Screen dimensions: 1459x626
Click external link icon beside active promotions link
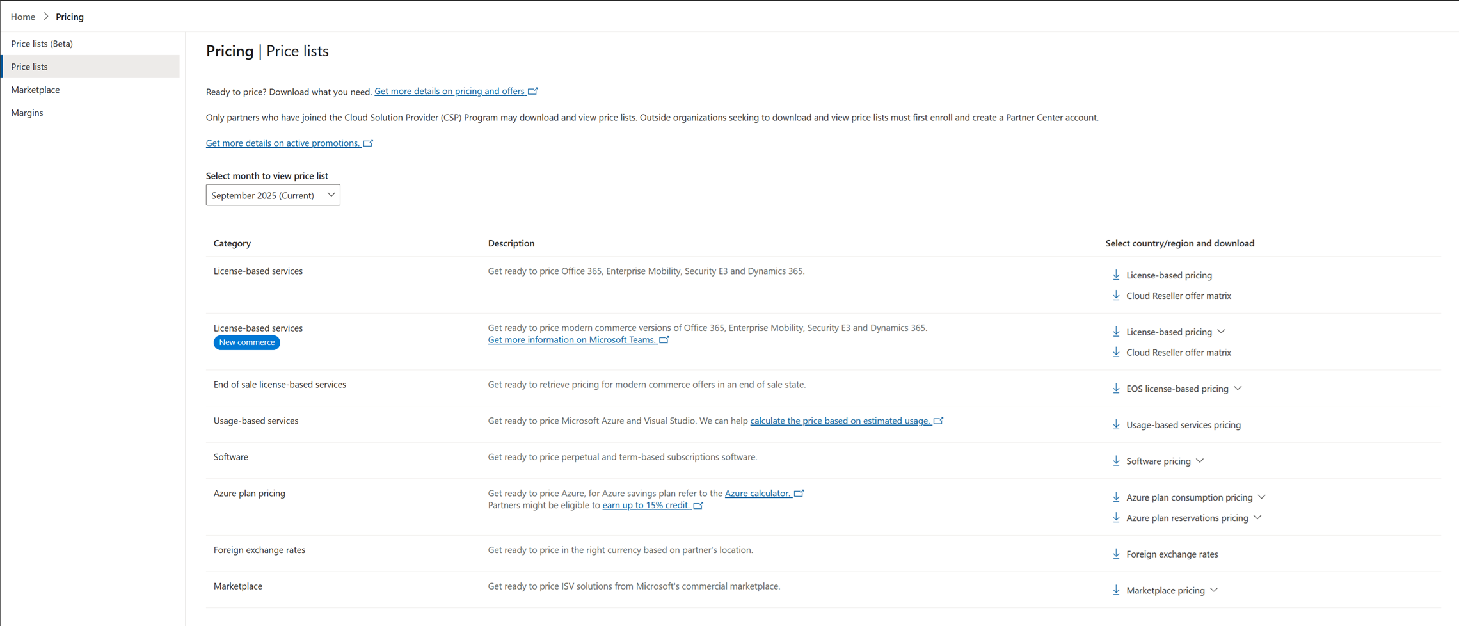pyautogui.click(x=369, y=143)
